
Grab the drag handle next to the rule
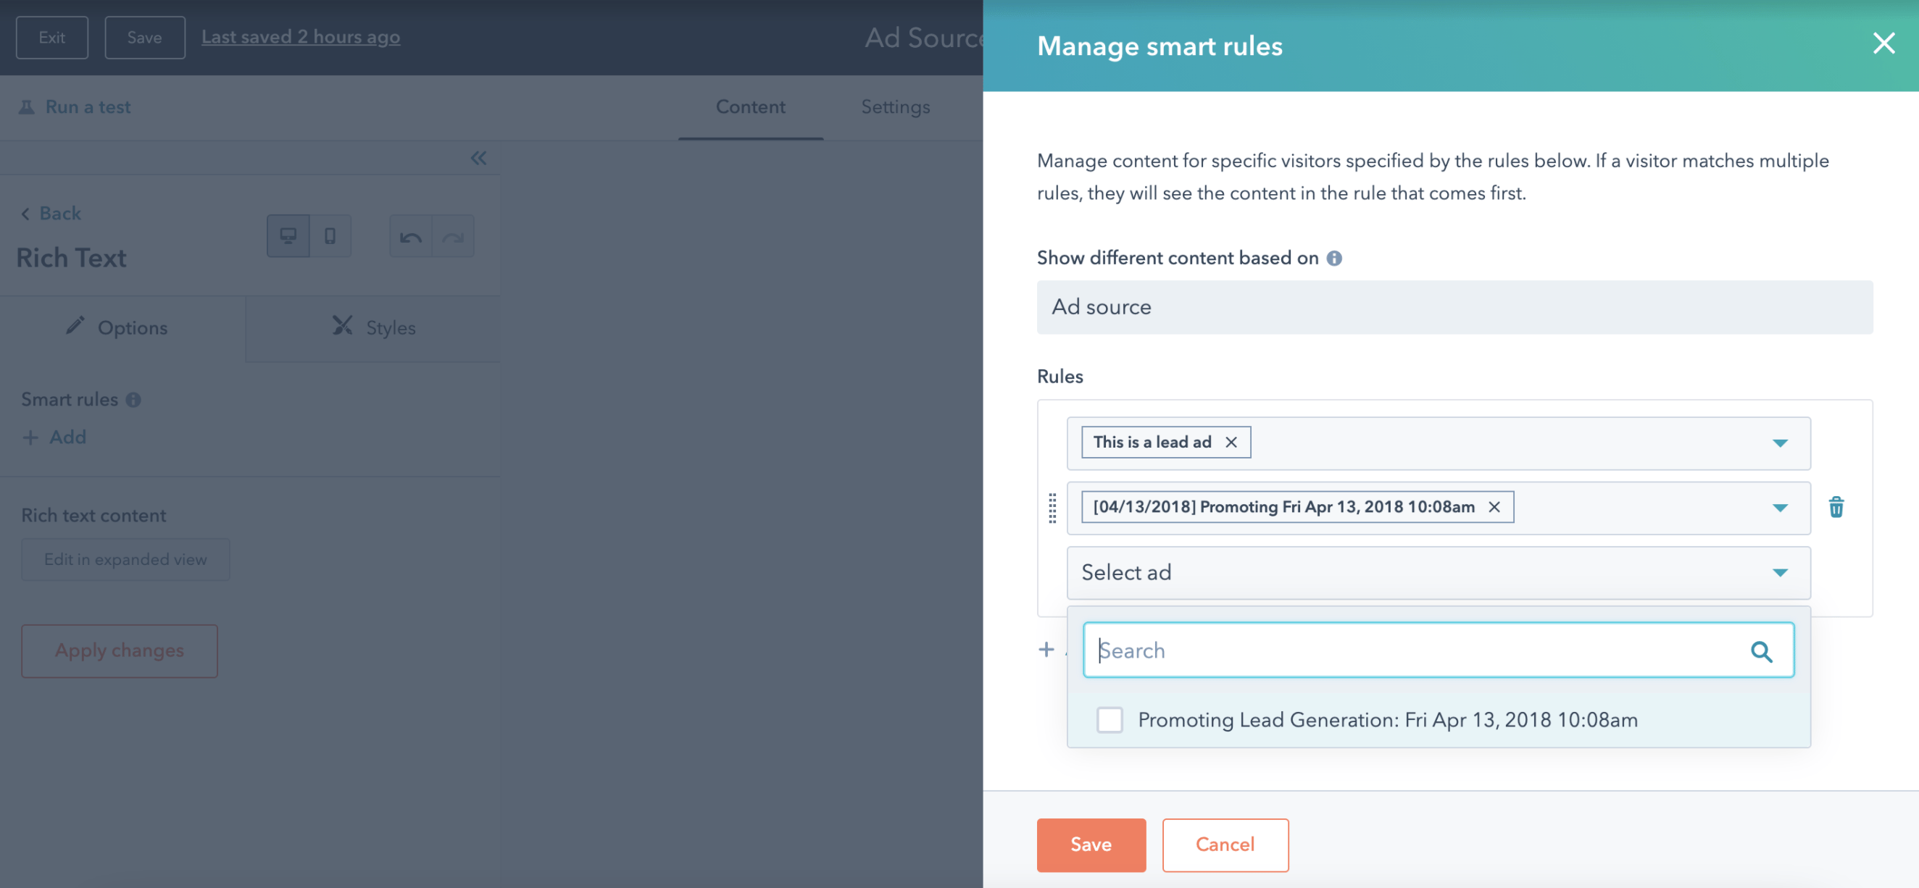(1052, 509)
